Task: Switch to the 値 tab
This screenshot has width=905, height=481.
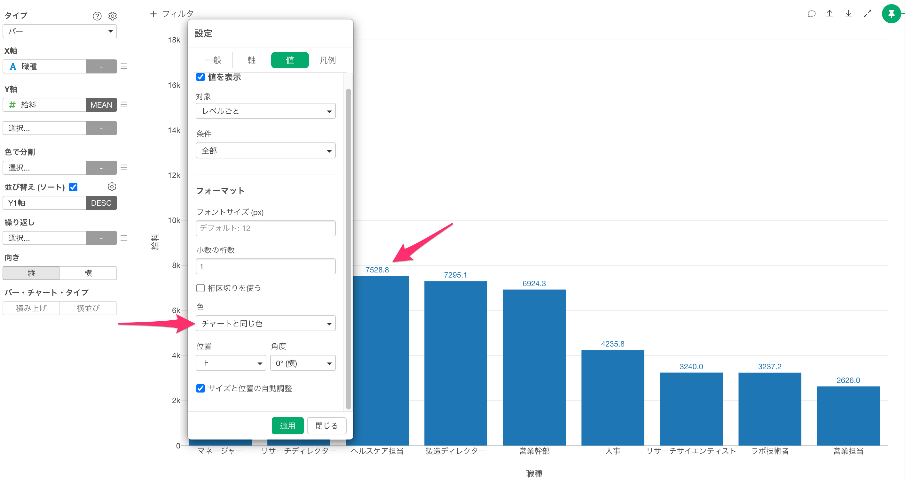Action: tap(290, 60)
